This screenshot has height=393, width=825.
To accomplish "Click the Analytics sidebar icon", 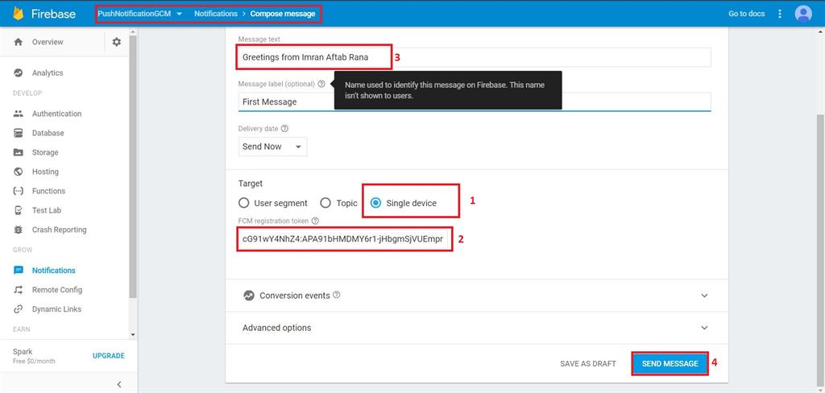I will 19,73.
